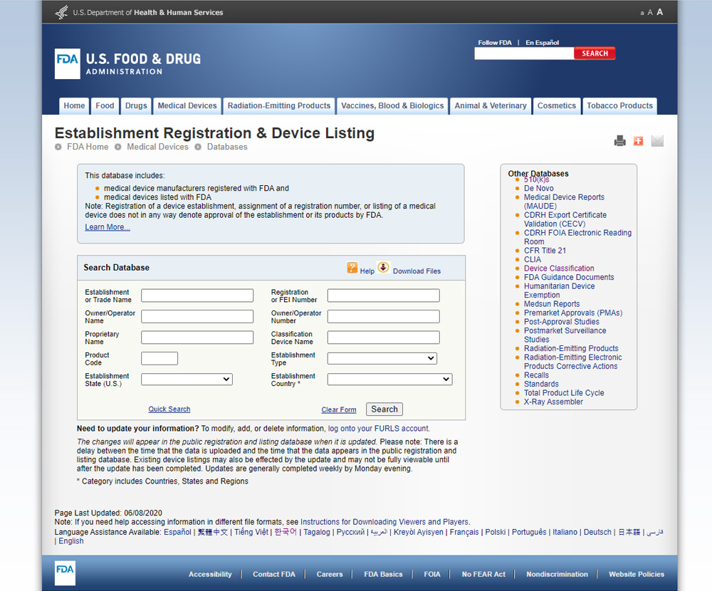Click the Contact FDA footer link
This screenshot has width=712, height=591.
[x=274, y=575]
